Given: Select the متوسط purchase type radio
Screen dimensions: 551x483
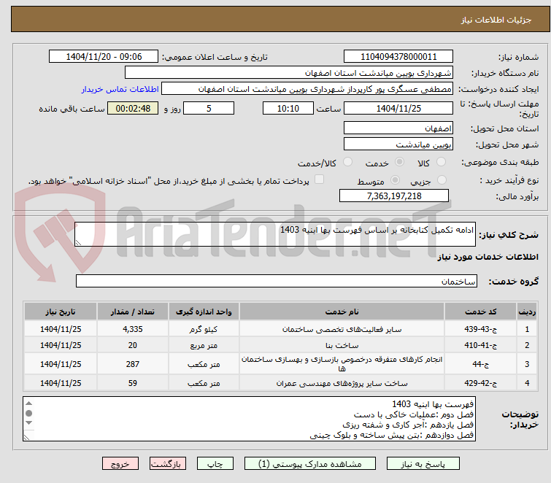Looking at the screenshot, I should tap(395, 180).
